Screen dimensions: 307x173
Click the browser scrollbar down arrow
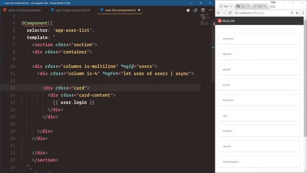(x=305, y=172)
